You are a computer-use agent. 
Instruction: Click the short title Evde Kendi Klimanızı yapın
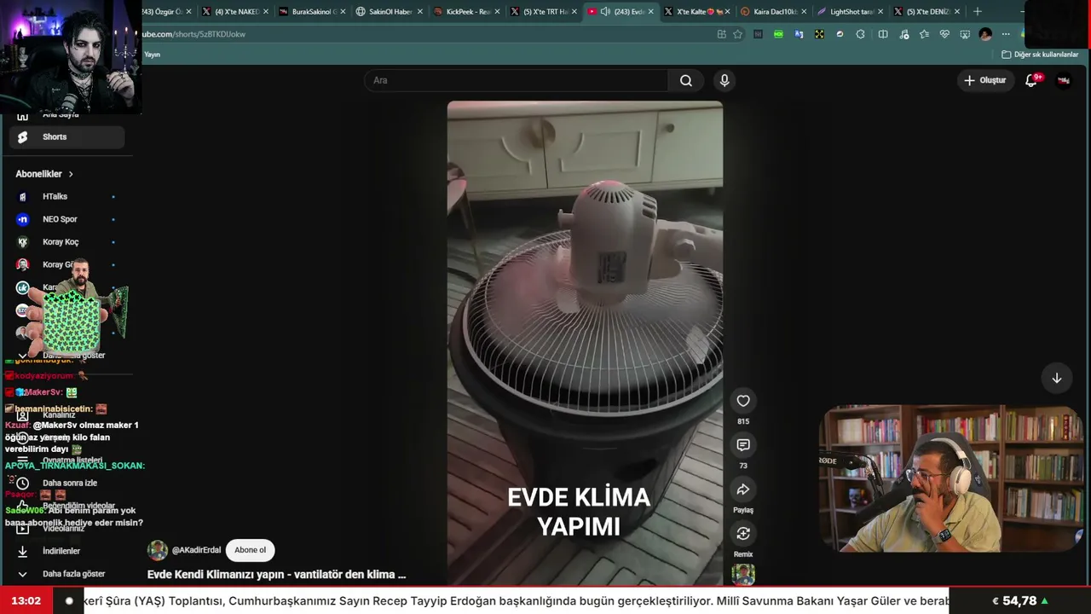tap(276, 575)
